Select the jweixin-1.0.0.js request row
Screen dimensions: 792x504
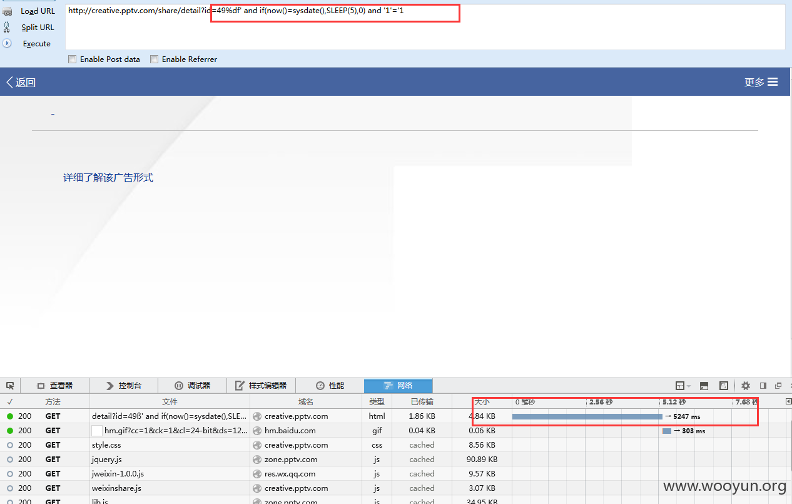(395, 474)
